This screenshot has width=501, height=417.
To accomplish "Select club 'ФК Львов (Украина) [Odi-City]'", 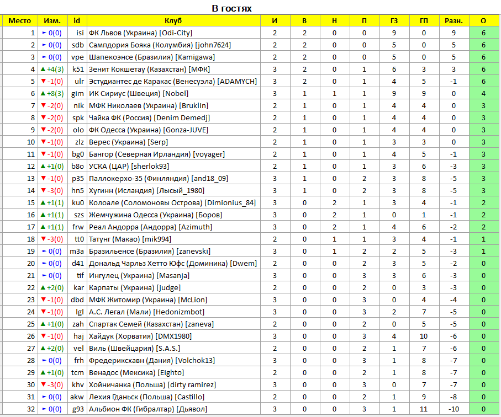I will click(x=141, y=33).
